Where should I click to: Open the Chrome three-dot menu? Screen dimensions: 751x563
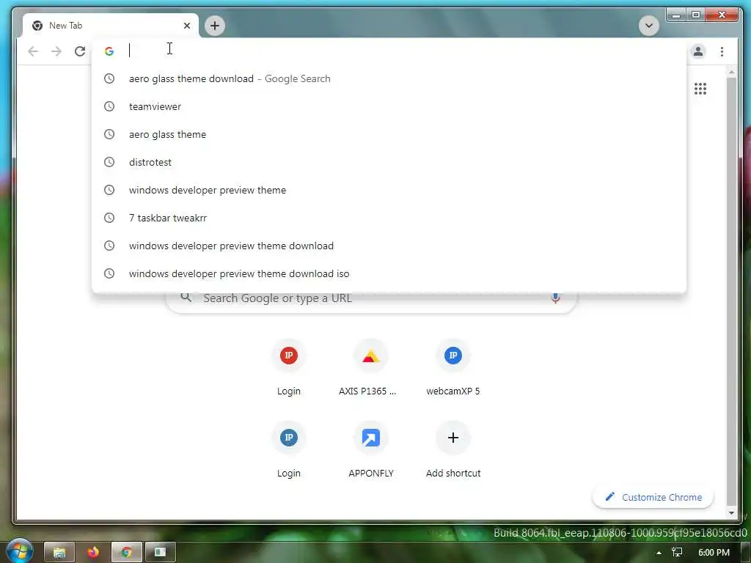coord(722,51)
